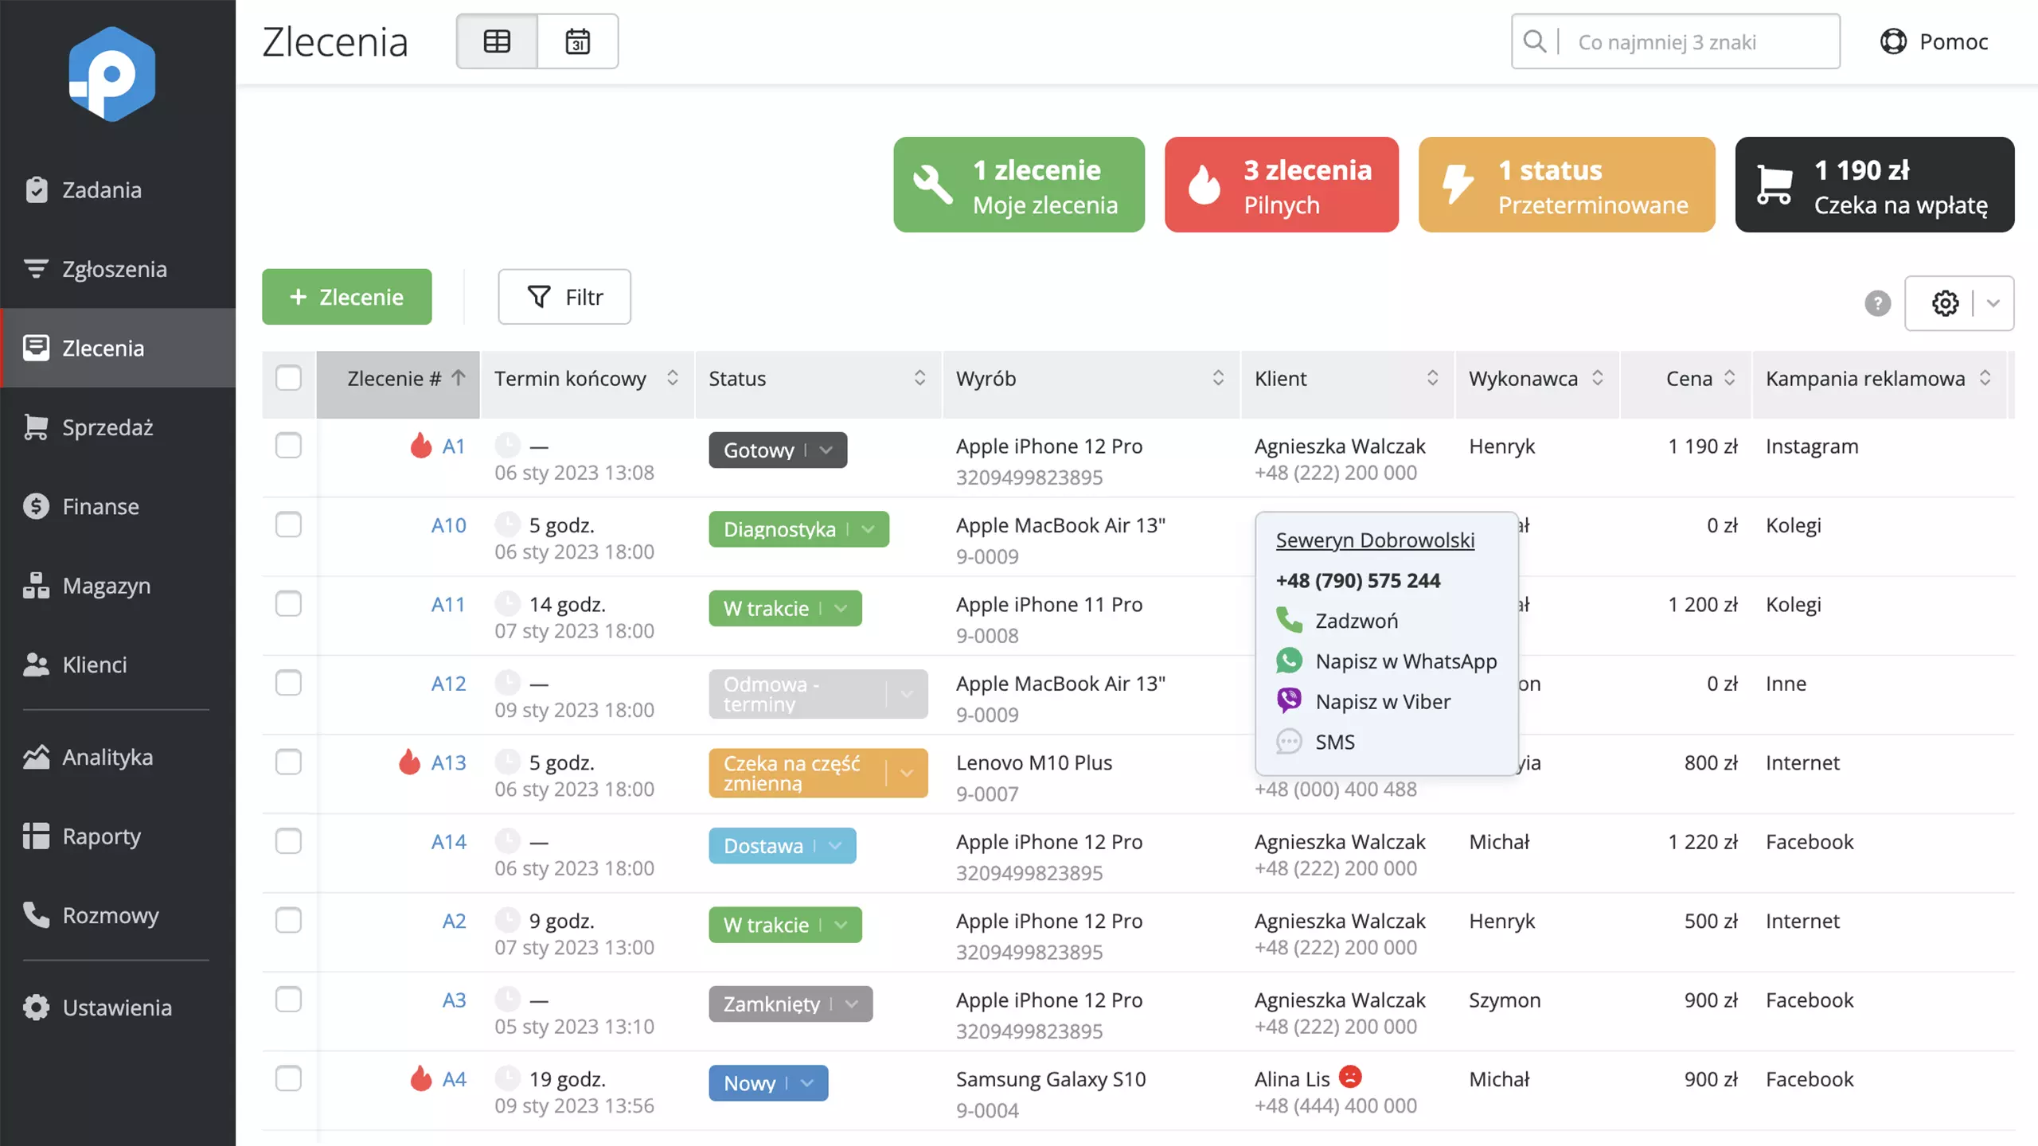Click the Moje zlecenia green card

click(1019, 185)
